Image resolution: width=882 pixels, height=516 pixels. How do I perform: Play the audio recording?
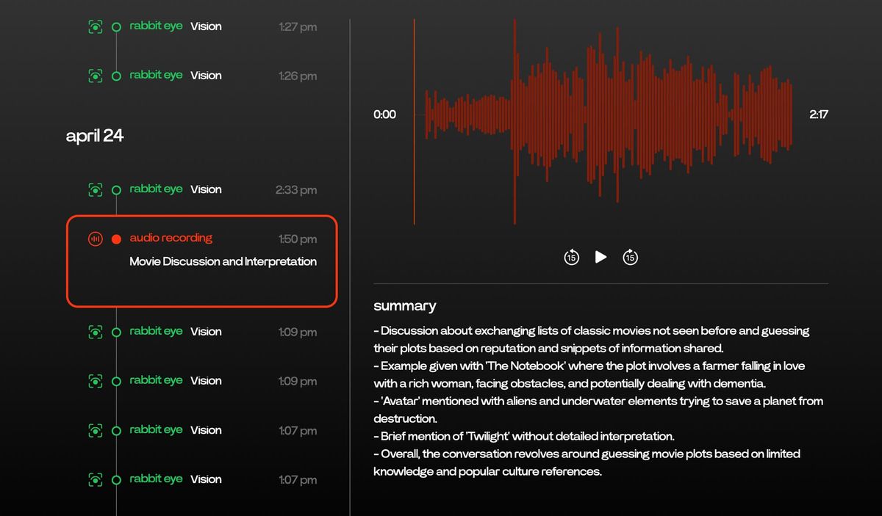[x=600, y=257]
